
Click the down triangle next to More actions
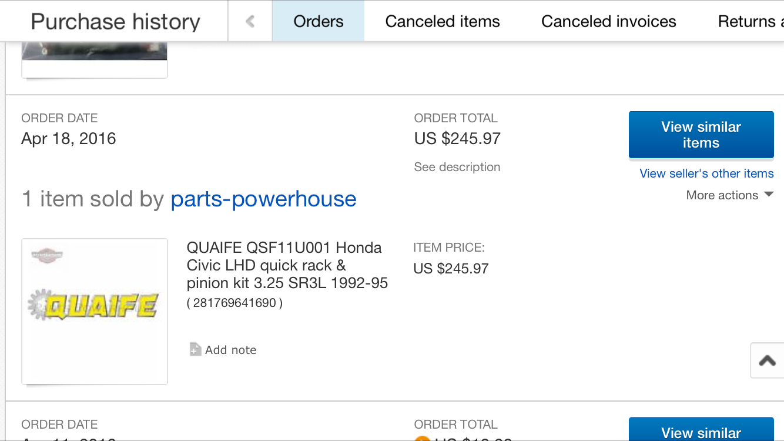click(769, 195)
